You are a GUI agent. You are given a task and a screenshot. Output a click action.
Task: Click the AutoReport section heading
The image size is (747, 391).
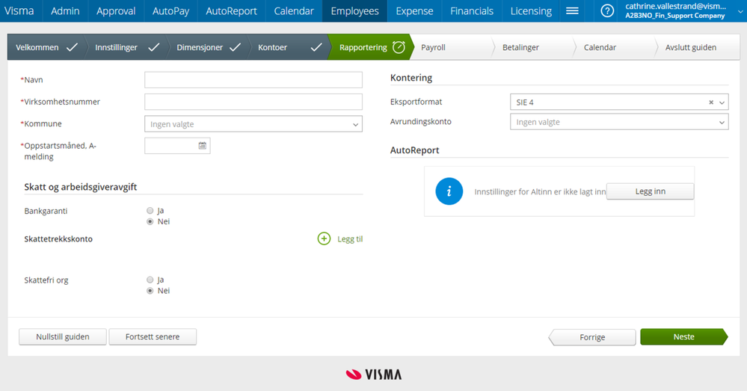[x=414, y=150]
